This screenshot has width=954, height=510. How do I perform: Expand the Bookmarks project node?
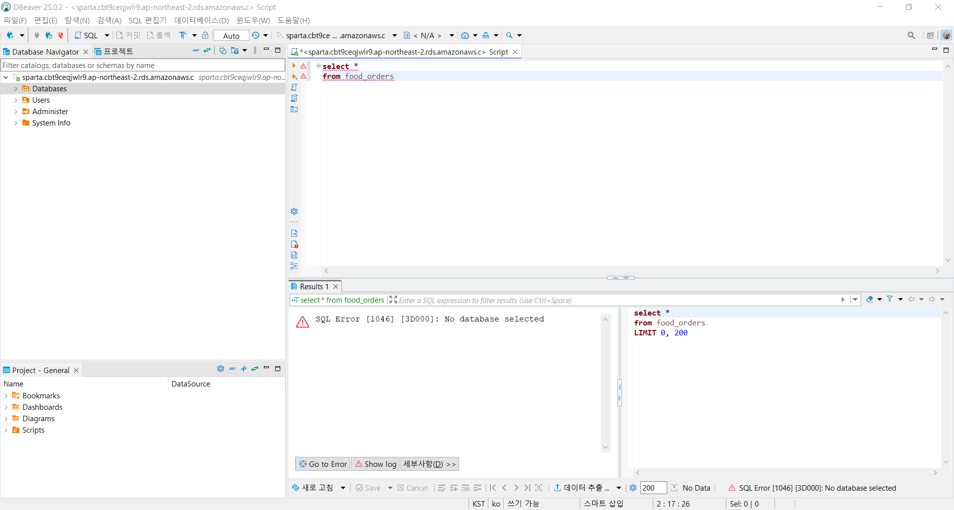(5, 396)
